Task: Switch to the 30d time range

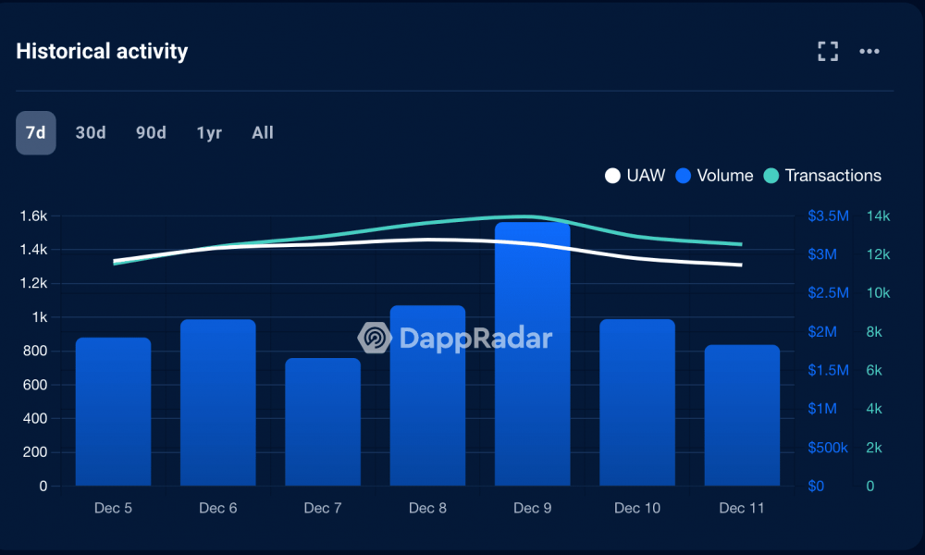Action: coord(91,132)
